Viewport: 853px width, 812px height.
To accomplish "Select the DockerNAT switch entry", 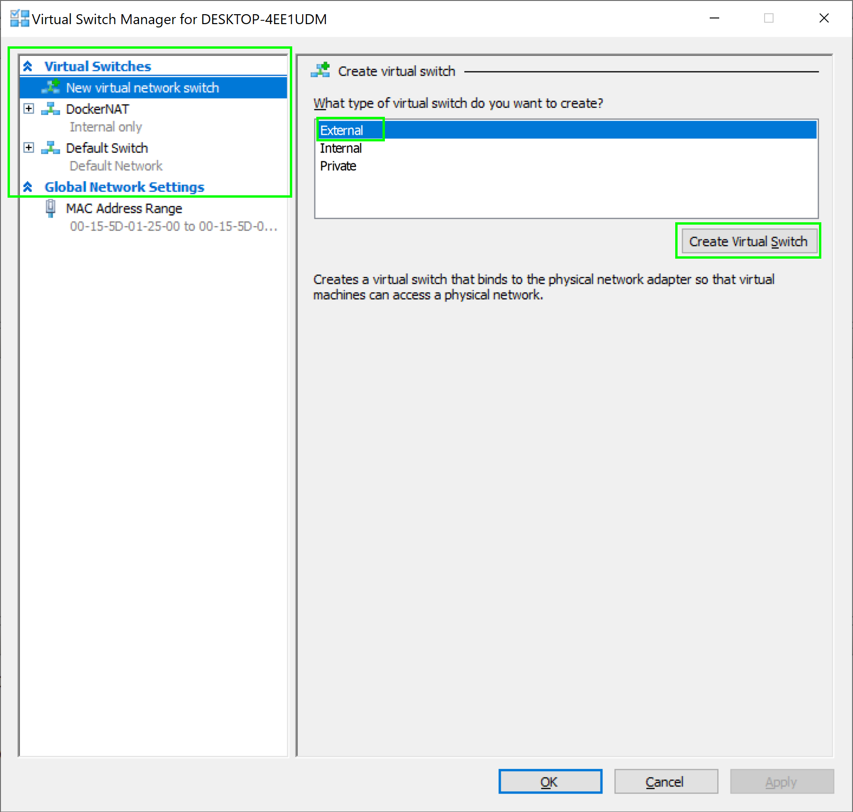I will click(97, 109).
